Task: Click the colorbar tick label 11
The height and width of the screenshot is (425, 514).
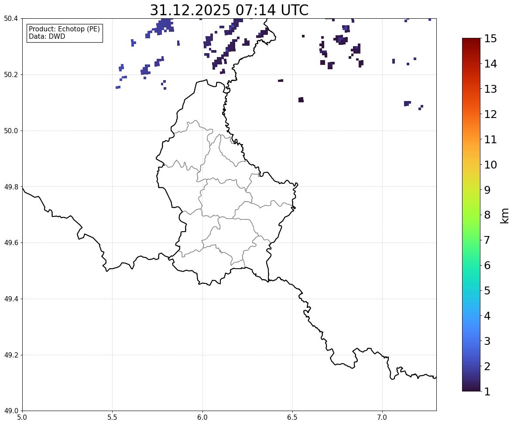Action: tap(490, 139)
